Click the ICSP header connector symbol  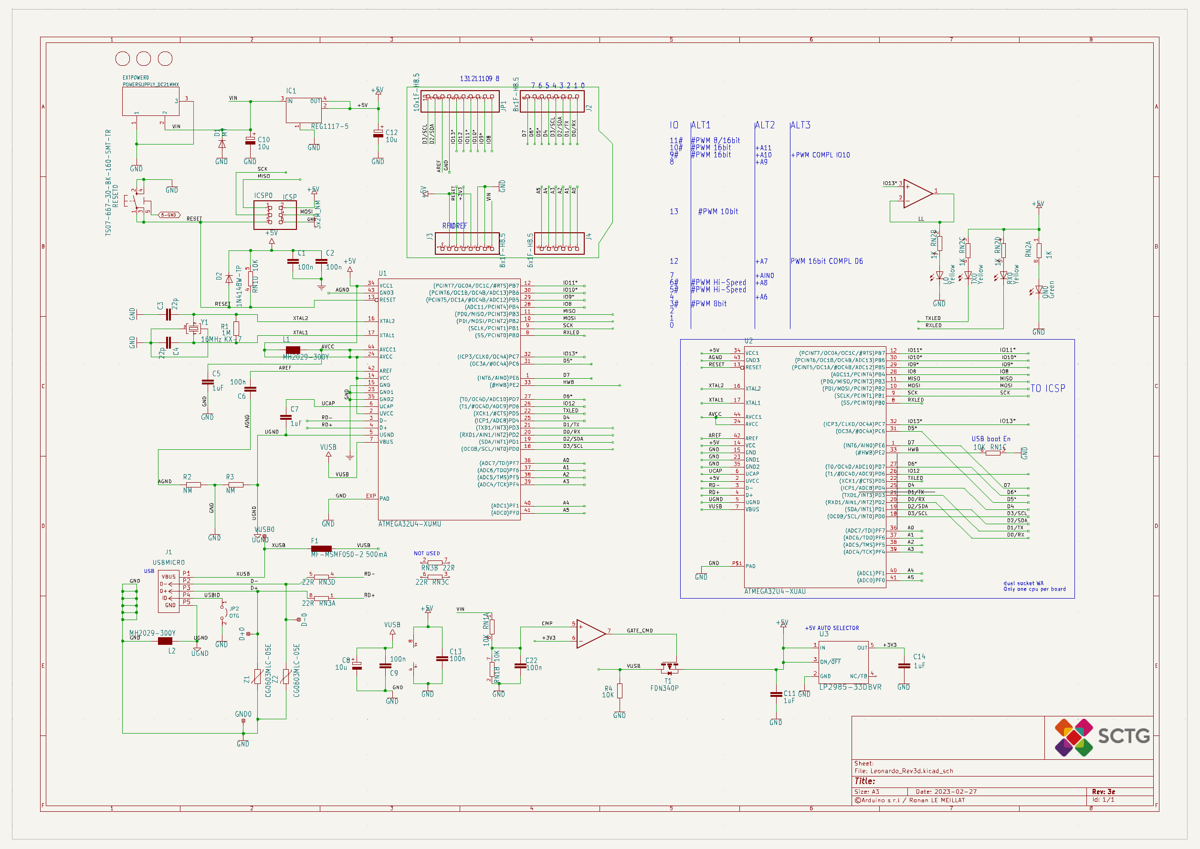274,215
